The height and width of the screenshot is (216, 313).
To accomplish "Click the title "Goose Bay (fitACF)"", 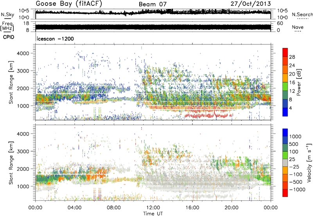I will click(69, 4).
